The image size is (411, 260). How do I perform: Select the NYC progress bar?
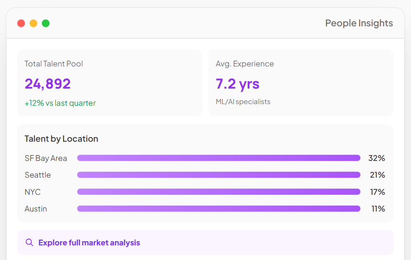click(219, 192)
